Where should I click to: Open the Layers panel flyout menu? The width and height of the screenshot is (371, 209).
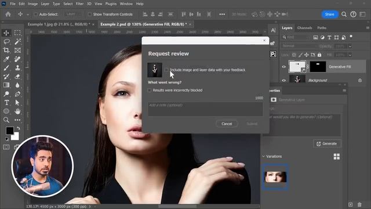point(368,28)
